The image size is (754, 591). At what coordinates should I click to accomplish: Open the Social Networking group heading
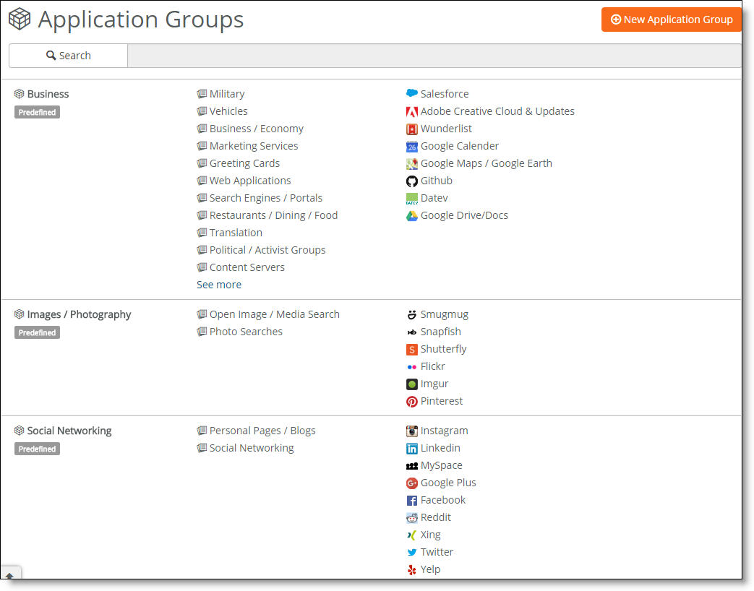tap(69, 431)
